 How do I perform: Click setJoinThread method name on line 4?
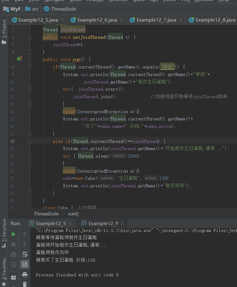[x=89, y=37]
